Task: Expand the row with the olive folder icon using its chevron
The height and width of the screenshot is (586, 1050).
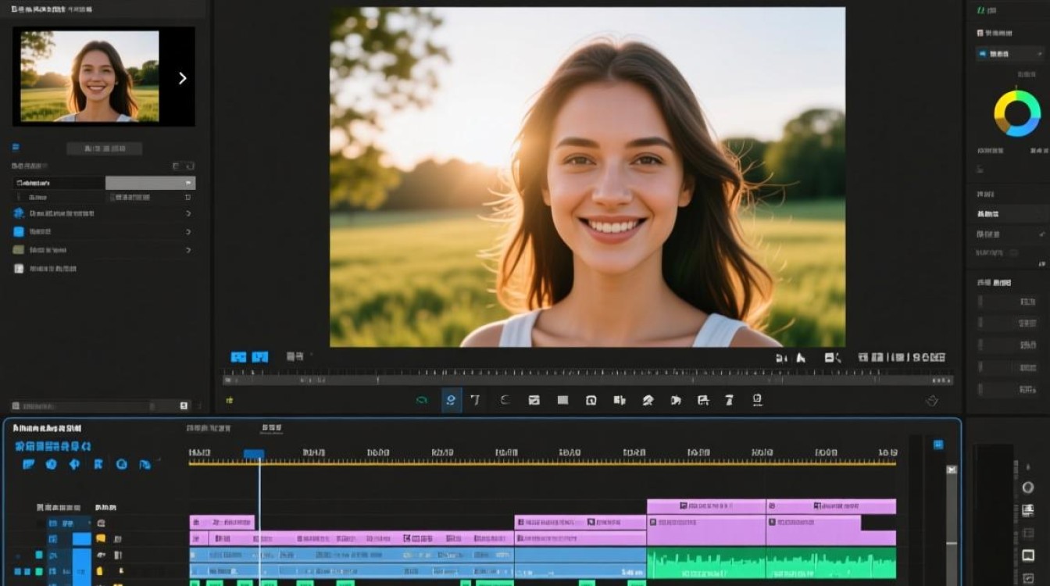Action: [188, 250]
